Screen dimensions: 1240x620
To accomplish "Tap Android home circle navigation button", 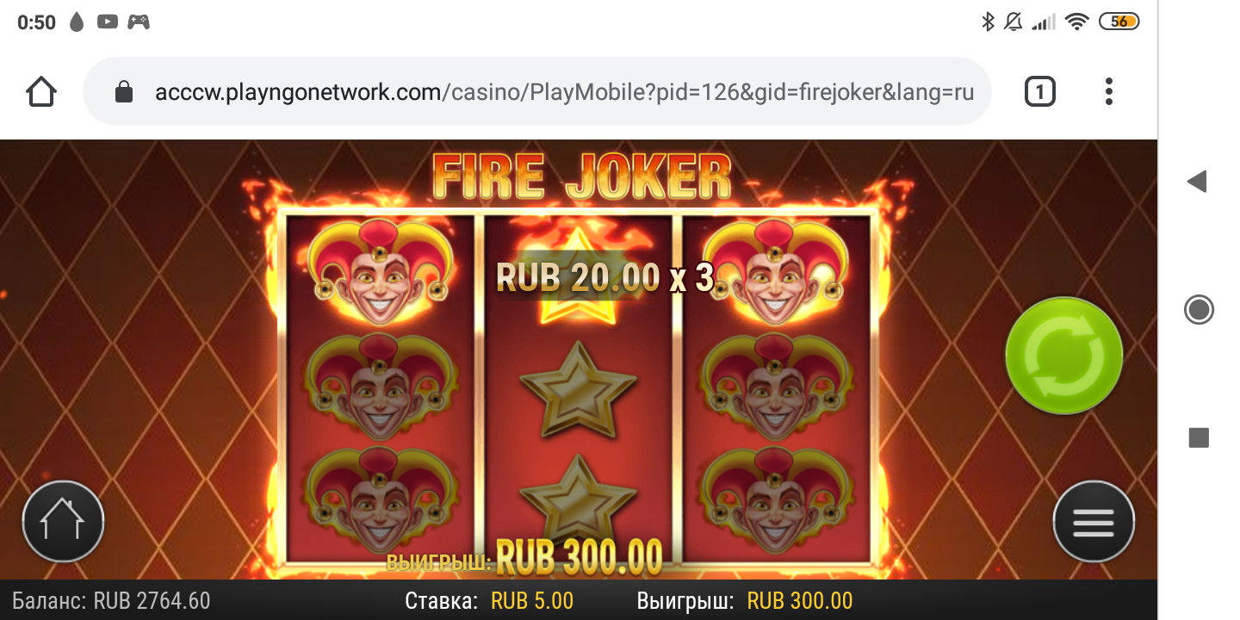I will coord(1199,309).
